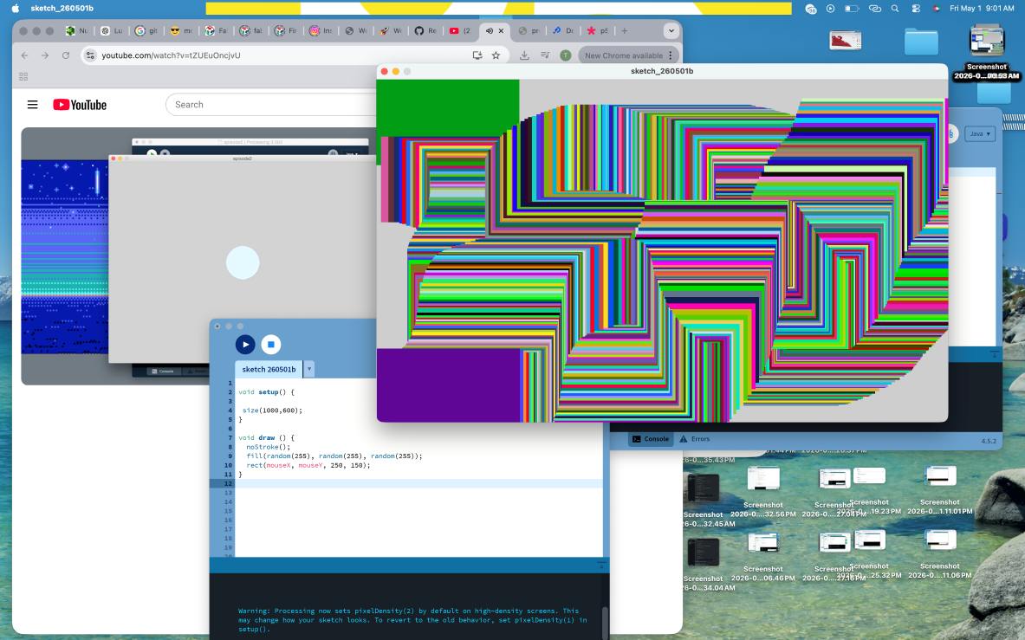The width and height of the screenshot is (1025, 640).
Task: Bookmark this page with the star
Action: pyautogui.click(x=496, y=55)
